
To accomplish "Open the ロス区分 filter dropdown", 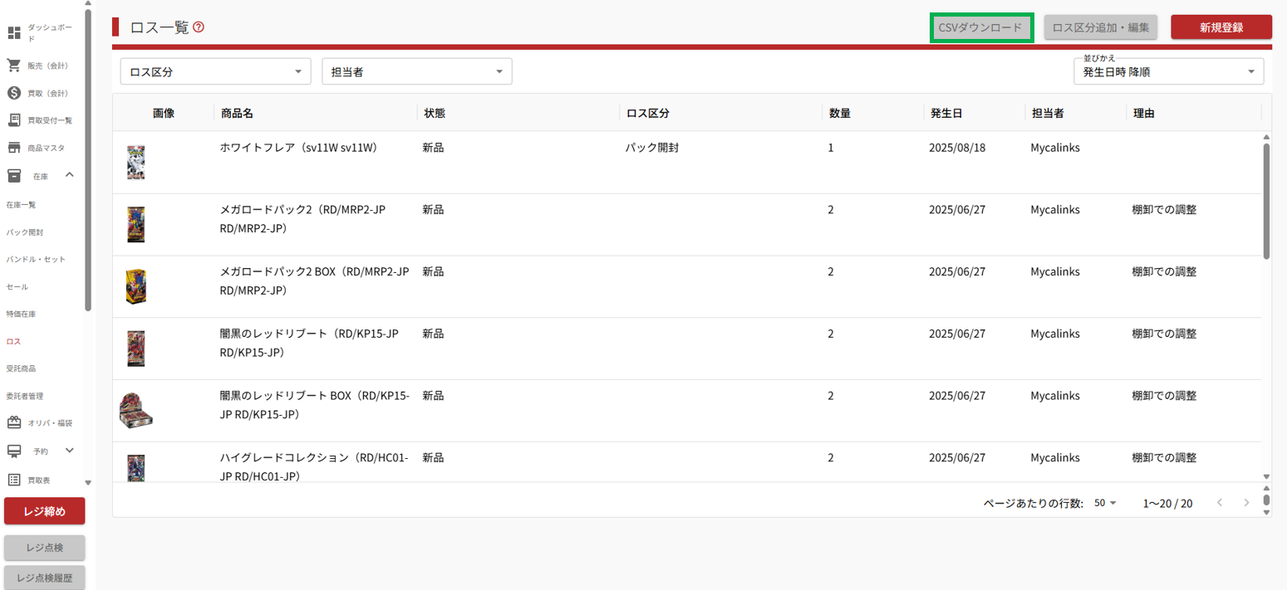I will (216, 72).
